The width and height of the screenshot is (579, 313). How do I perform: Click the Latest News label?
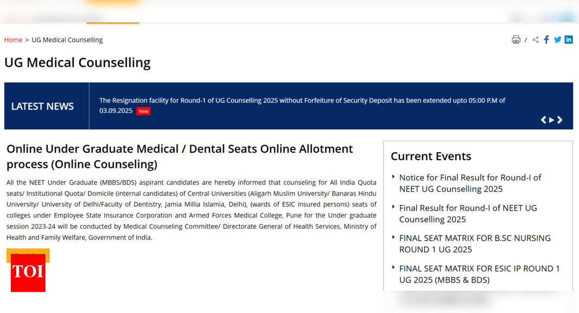pyautogui.click(x=42, y=106)
